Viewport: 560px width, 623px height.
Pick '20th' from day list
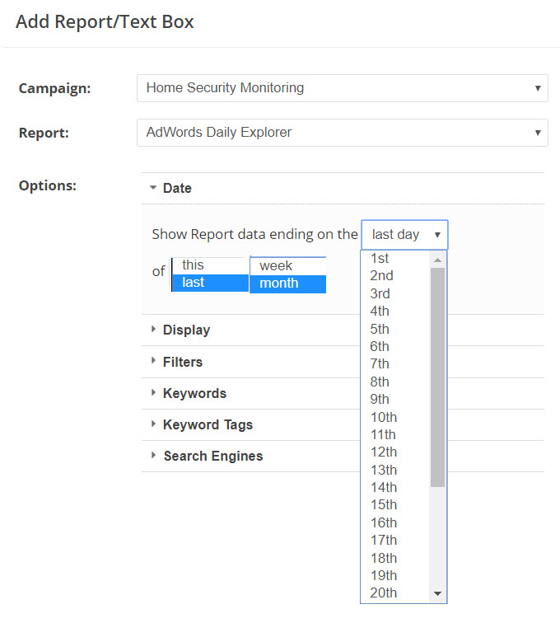pyautogui.click(x=383, y=593)
